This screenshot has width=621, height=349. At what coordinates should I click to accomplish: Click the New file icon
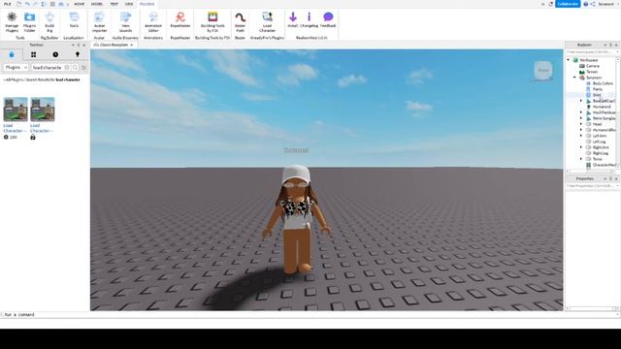18,4
